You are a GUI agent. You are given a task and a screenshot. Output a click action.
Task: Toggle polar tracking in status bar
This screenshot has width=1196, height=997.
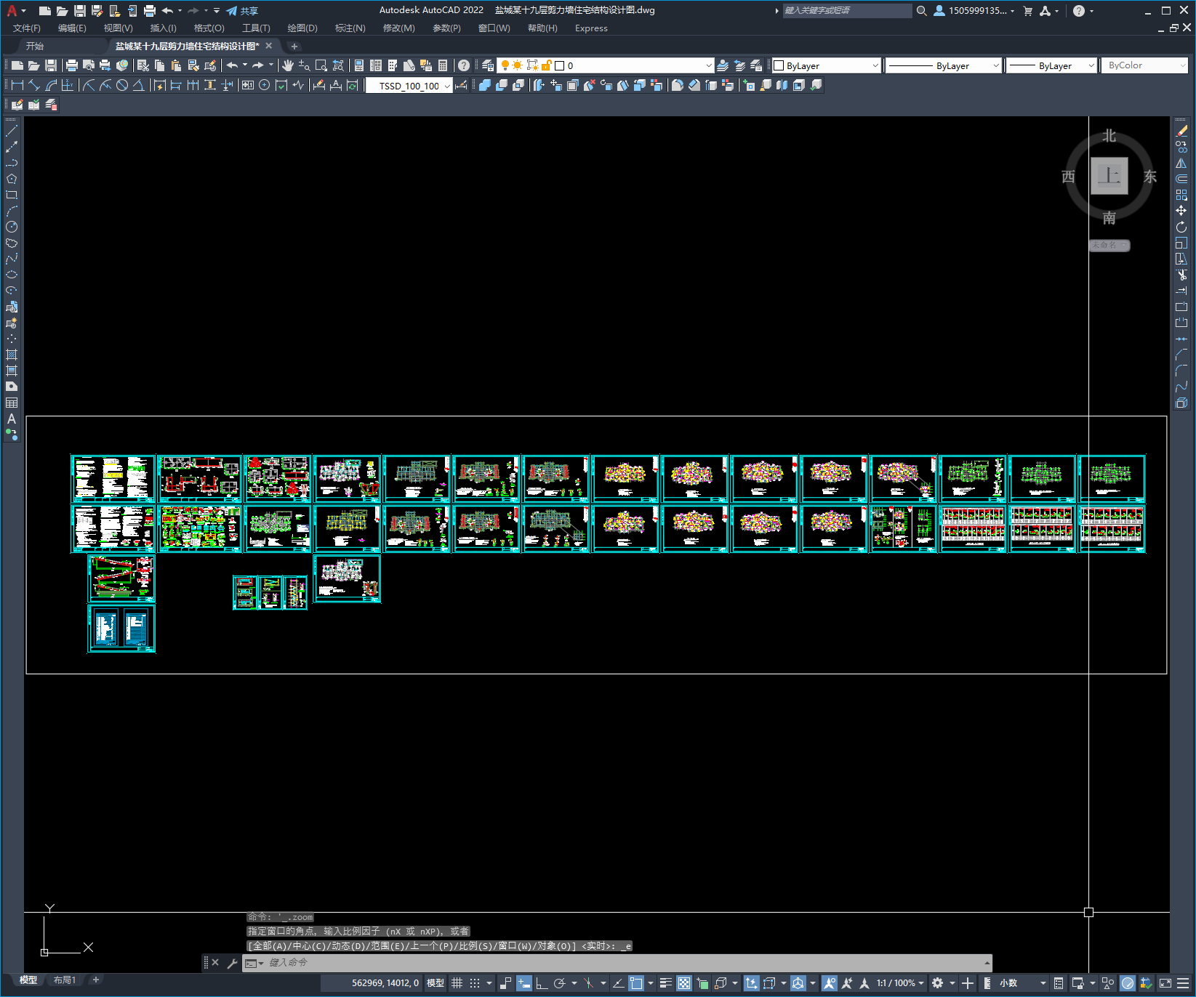(x=559, y=983)
